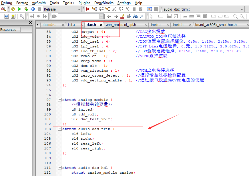
Task: Click the Rebuild icon with blue arrows
Action: (33, 9)
